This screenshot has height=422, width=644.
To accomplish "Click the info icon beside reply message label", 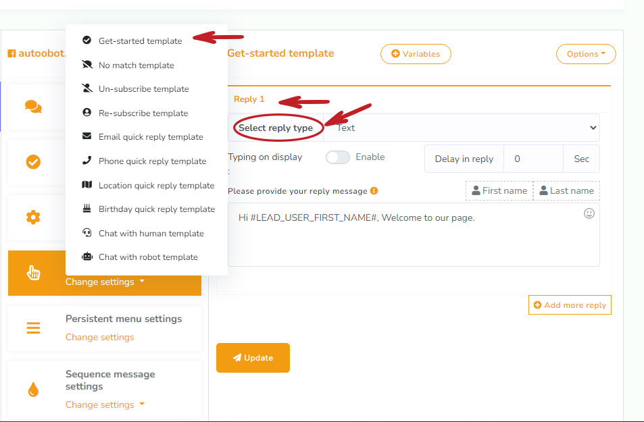I will 374,191.
